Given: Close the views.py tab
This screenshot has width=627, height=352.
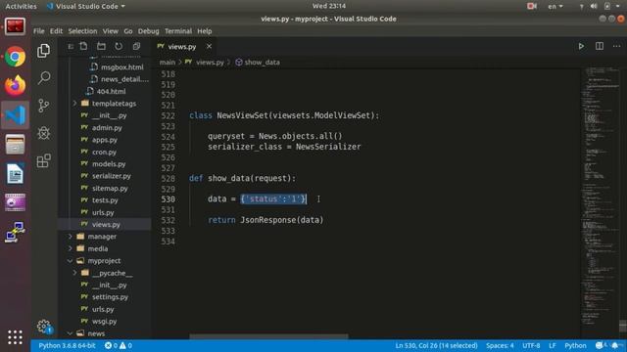Looking at the screenshot, I should click(x=209, y=46).
